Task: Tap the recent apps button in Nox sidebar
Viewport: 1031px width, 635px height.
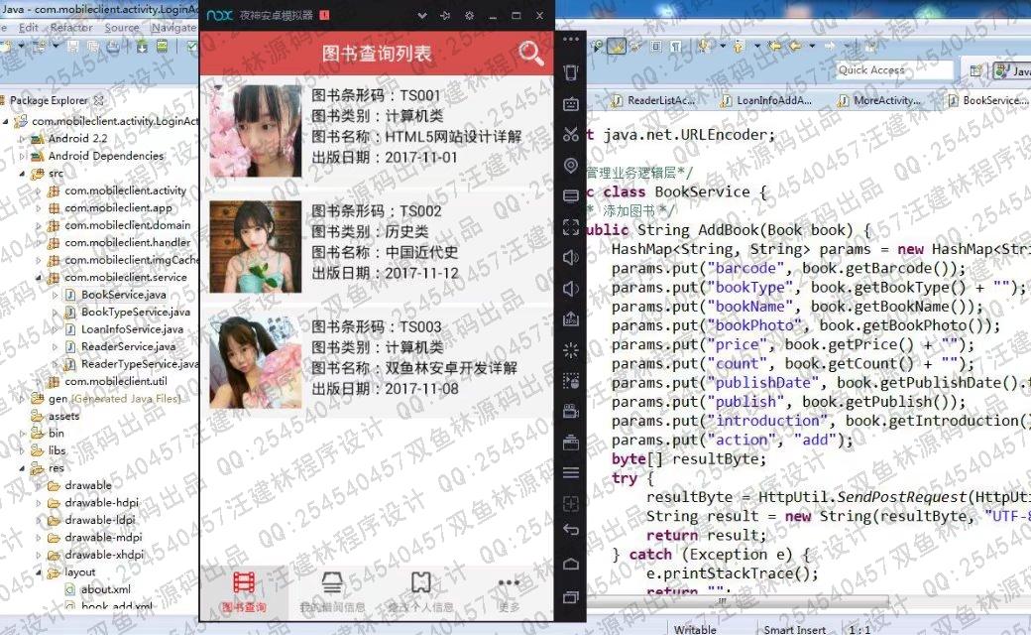Action: (x=571, y=597)
